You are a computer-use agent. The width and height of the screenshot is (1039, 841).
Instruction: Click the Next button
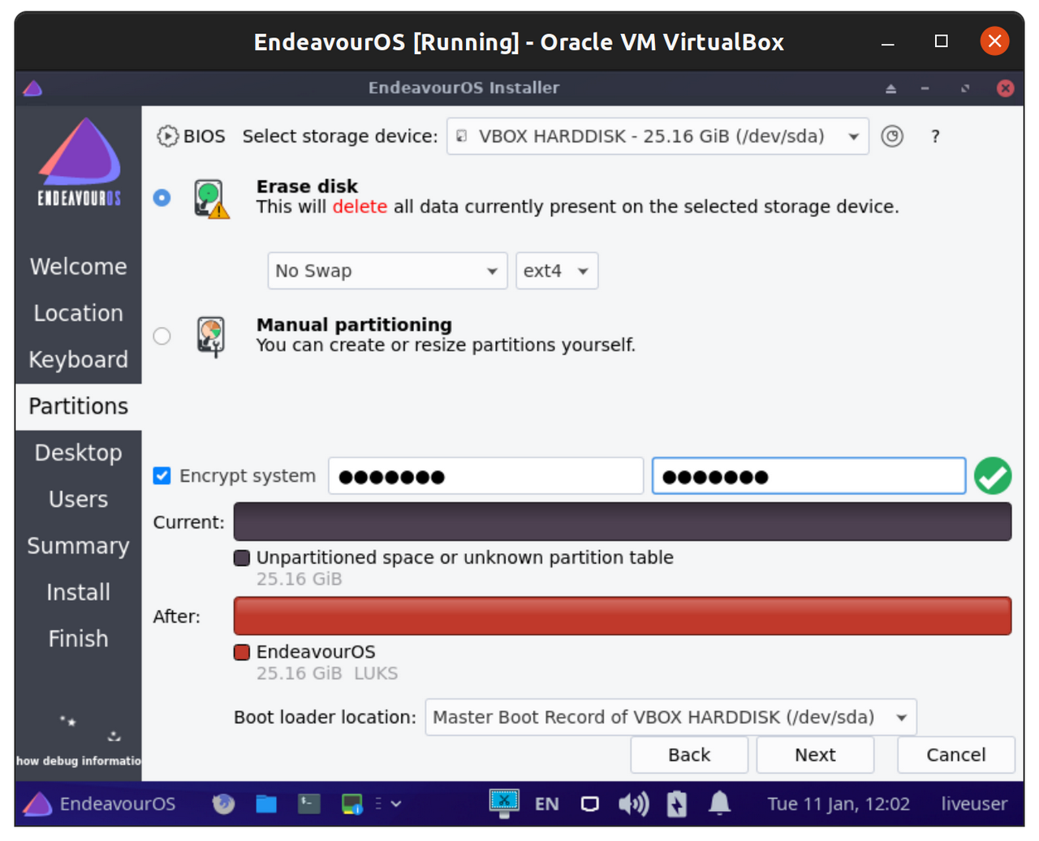815,755
